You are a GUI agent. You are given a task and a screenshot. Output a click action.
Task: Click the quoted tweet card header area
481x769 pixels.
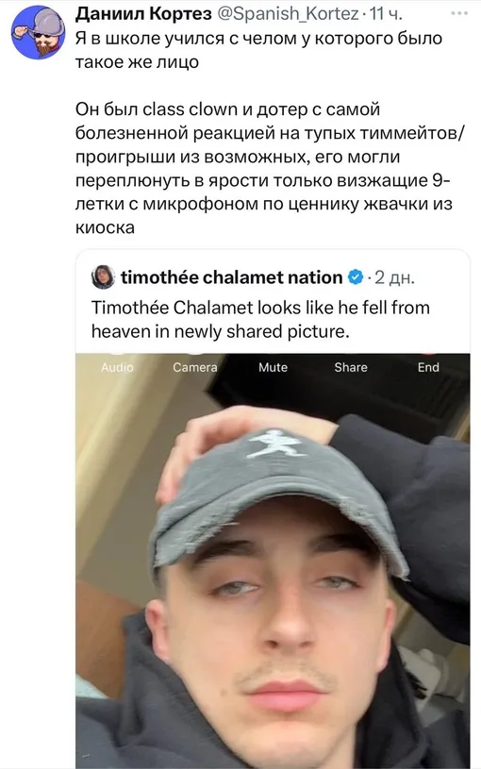(x=273, y=277)
